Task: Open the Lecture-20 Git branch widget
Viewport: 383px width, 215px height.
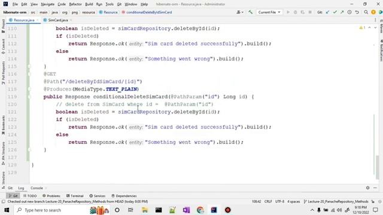Action: click(x=336, y=202)
